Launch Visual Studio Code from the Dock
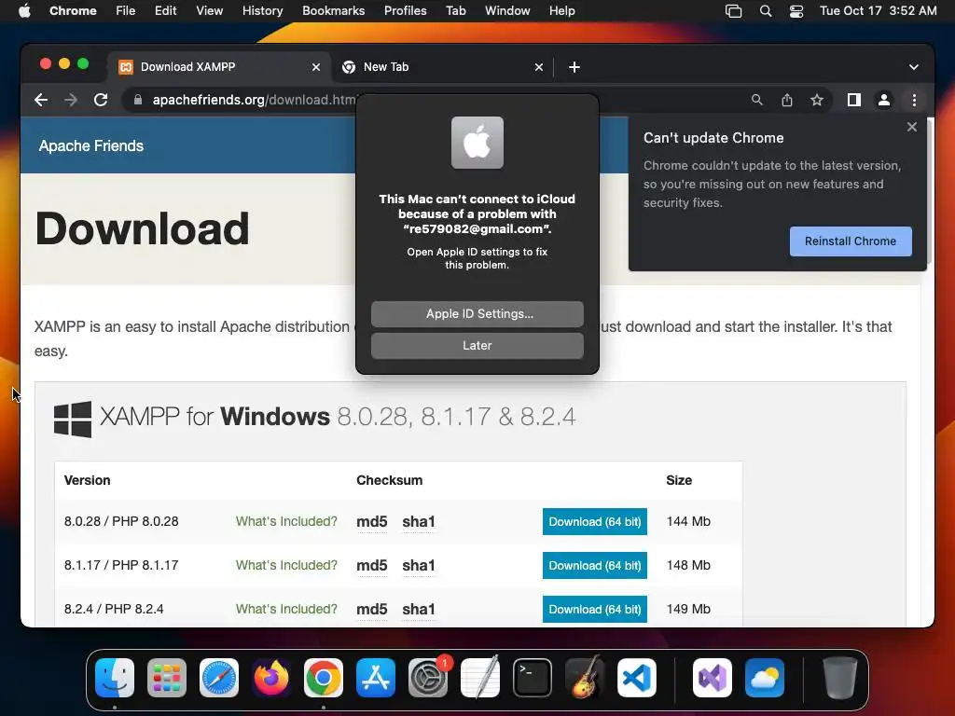The image size is (955, 716). tap(636, 678)
